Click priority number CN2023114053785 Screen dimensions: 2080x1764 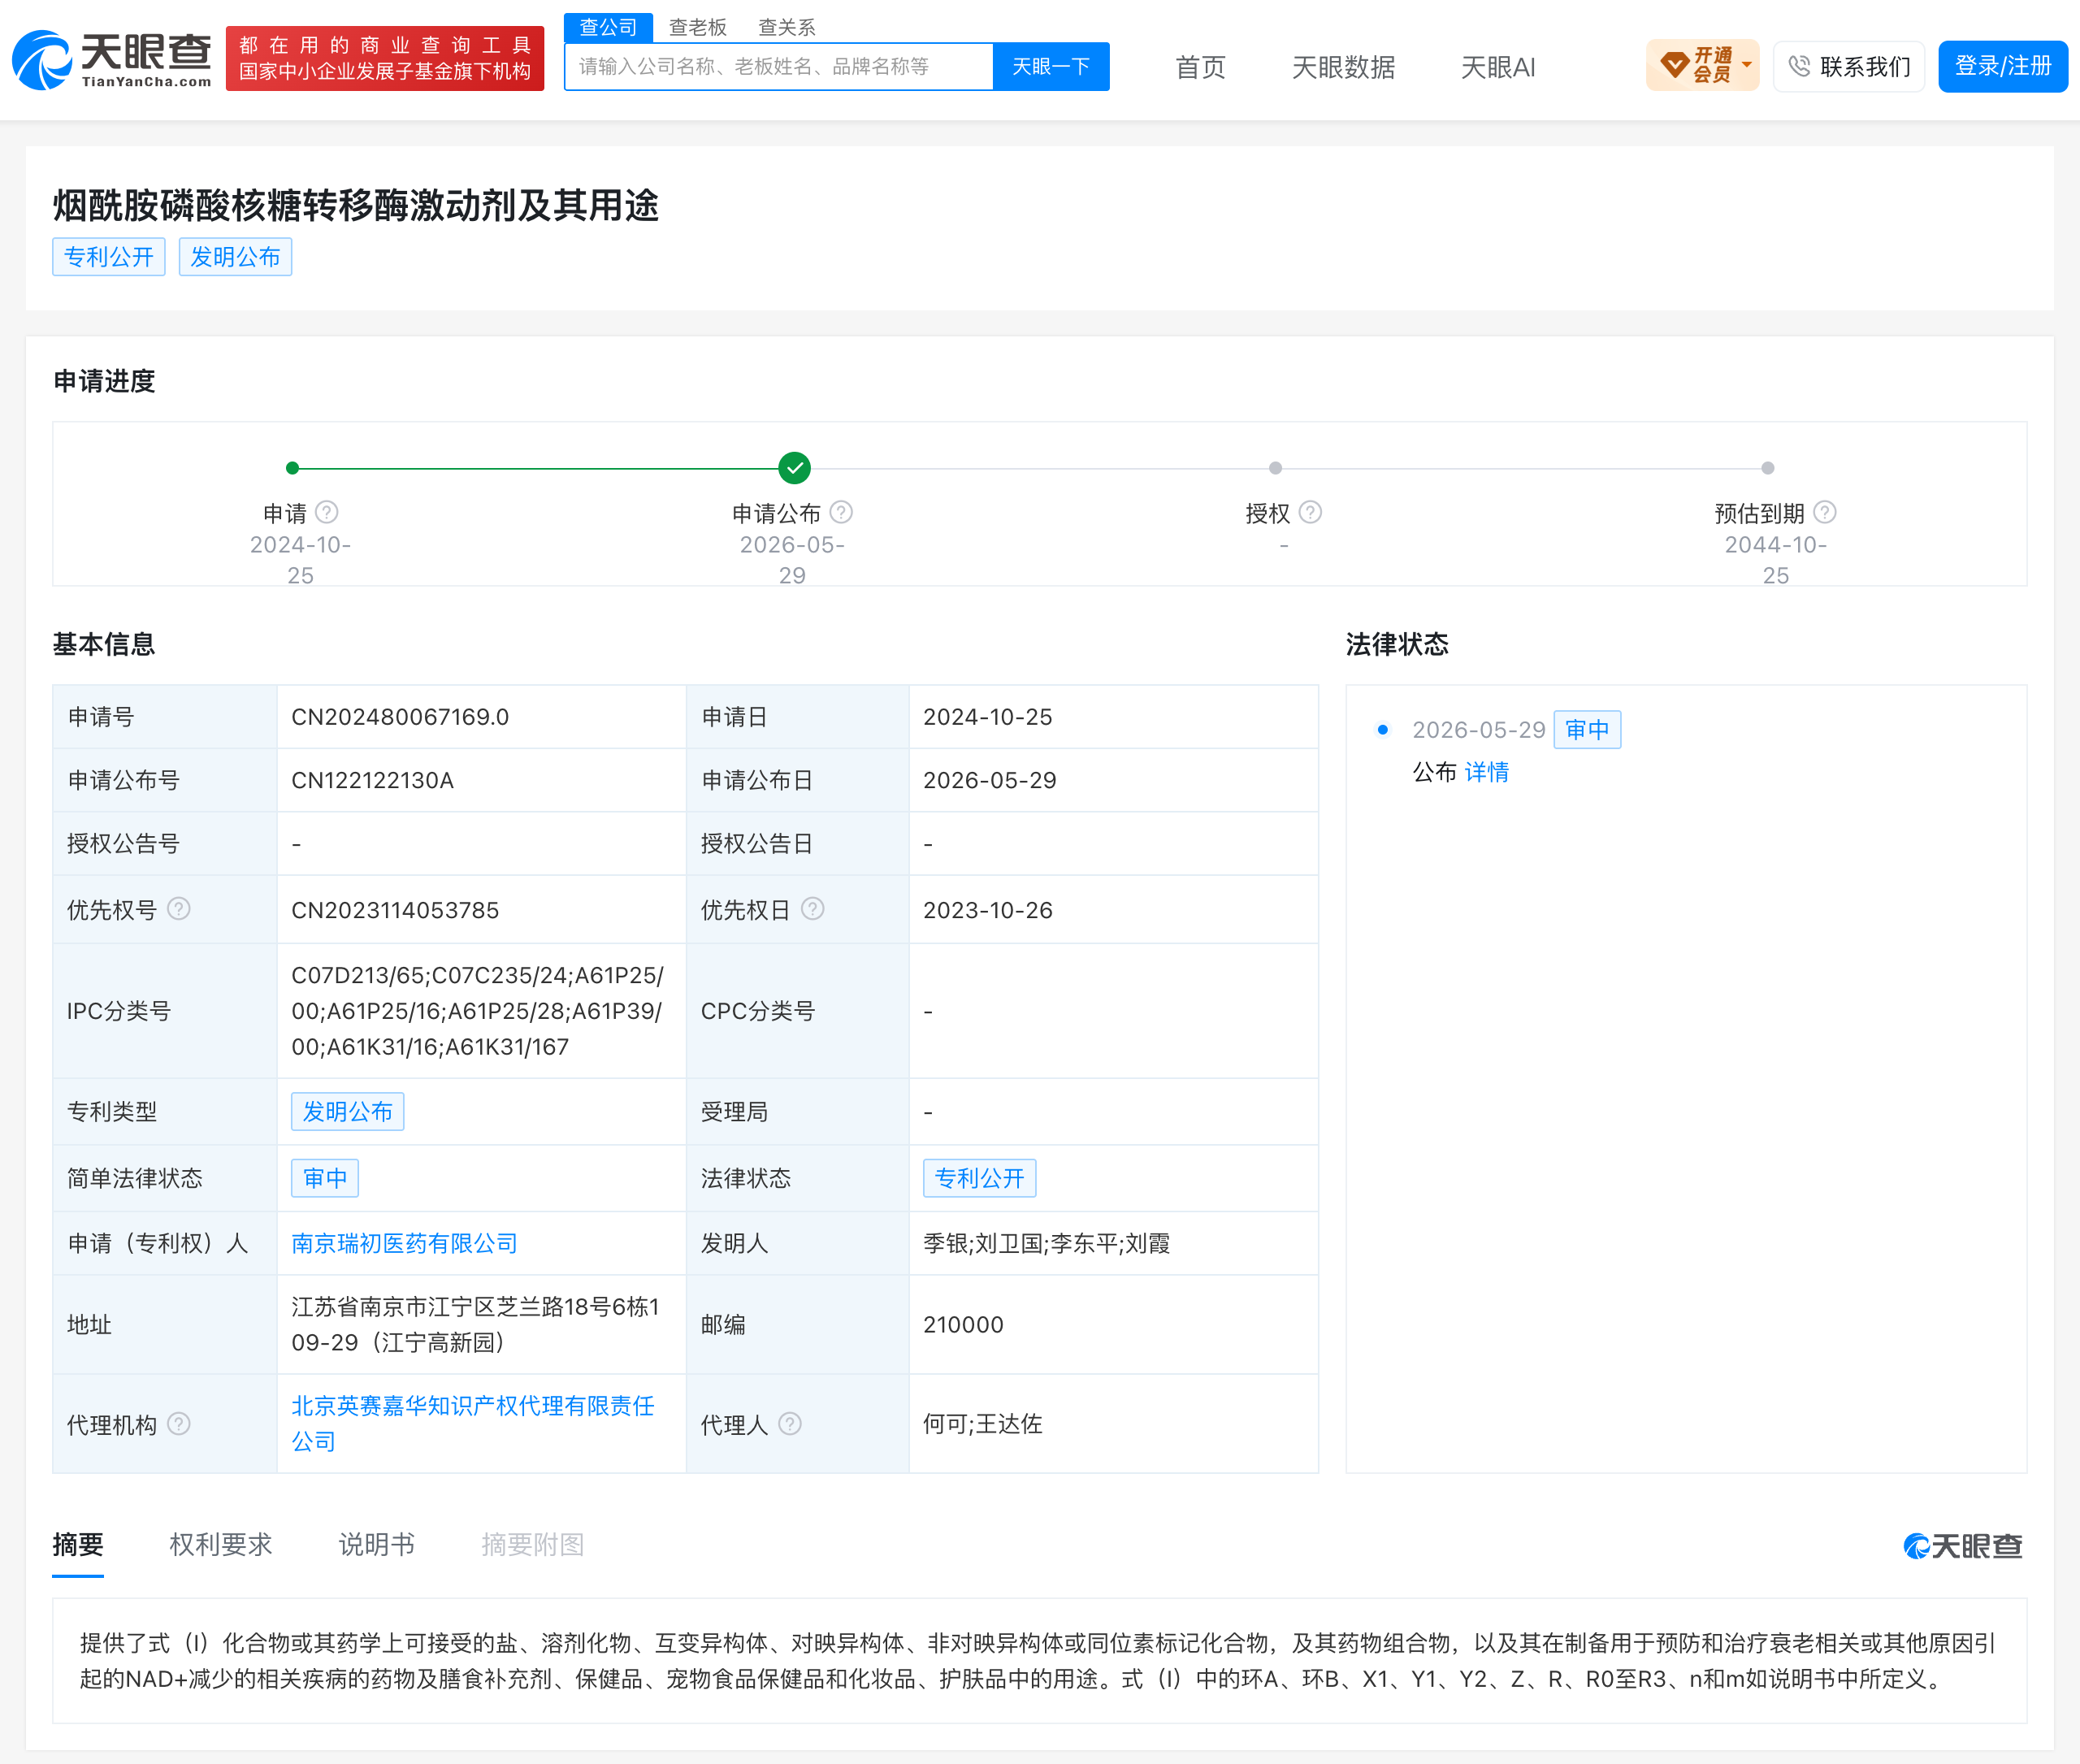(395, 910)
